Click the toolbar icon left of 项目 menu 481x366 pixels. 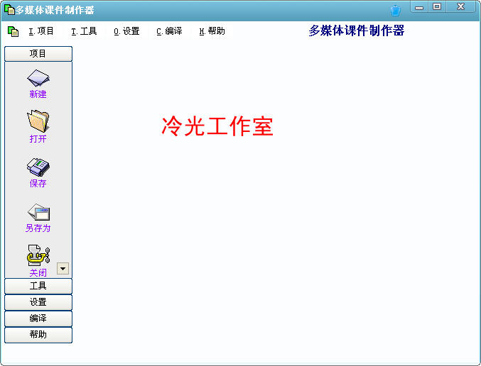(13, 31)
